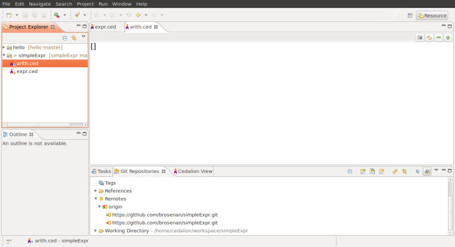The height and width of the screenshot is (247, 455).
Task: Open the Run menu
Action: pyautogui.click(x=103, y=4)
